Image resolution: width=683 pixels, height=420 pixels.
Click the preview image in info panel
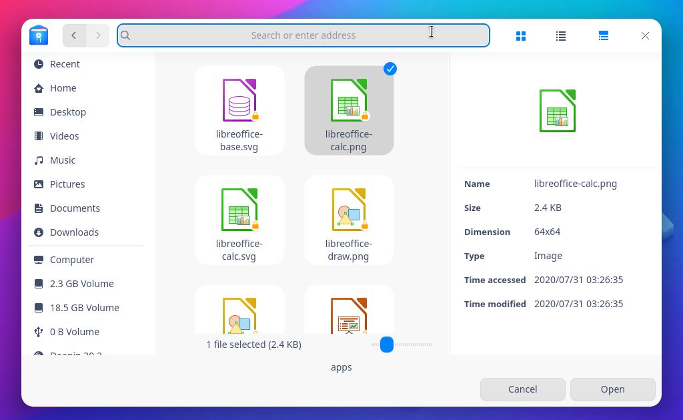click(x=558, y=111)
